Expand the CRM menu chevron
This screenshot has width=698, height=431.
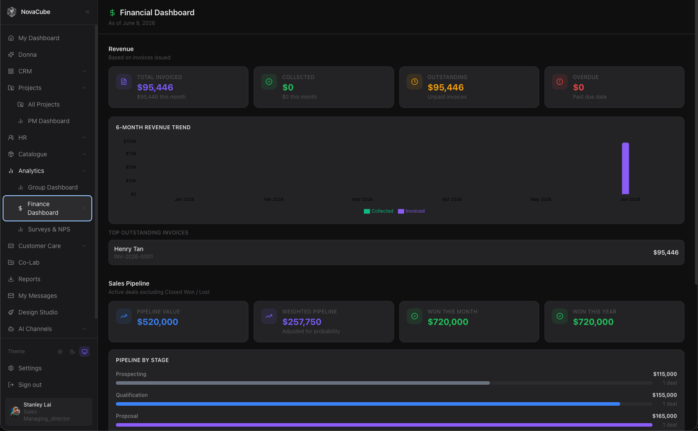tap(84, 71)
